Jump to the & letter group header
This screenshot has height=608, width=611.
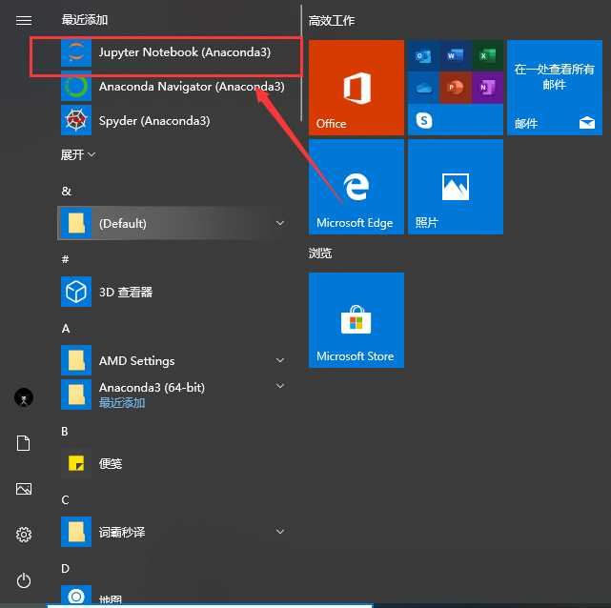(x=66, y=191)
